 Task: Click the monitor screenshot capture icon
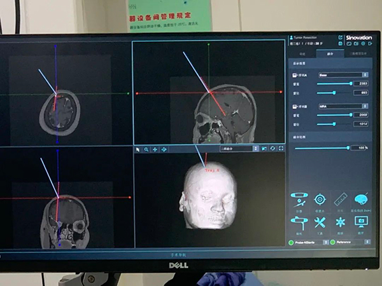[x=361, y=222]
